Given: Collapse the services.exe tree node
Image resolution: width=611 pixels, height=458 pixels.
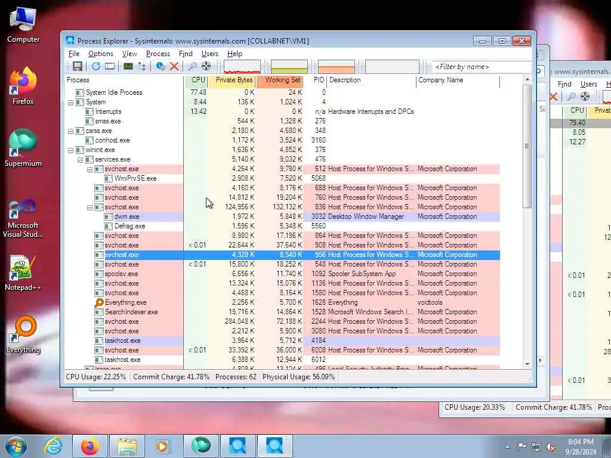Looking at the screenshot, I should coord(80,160).
